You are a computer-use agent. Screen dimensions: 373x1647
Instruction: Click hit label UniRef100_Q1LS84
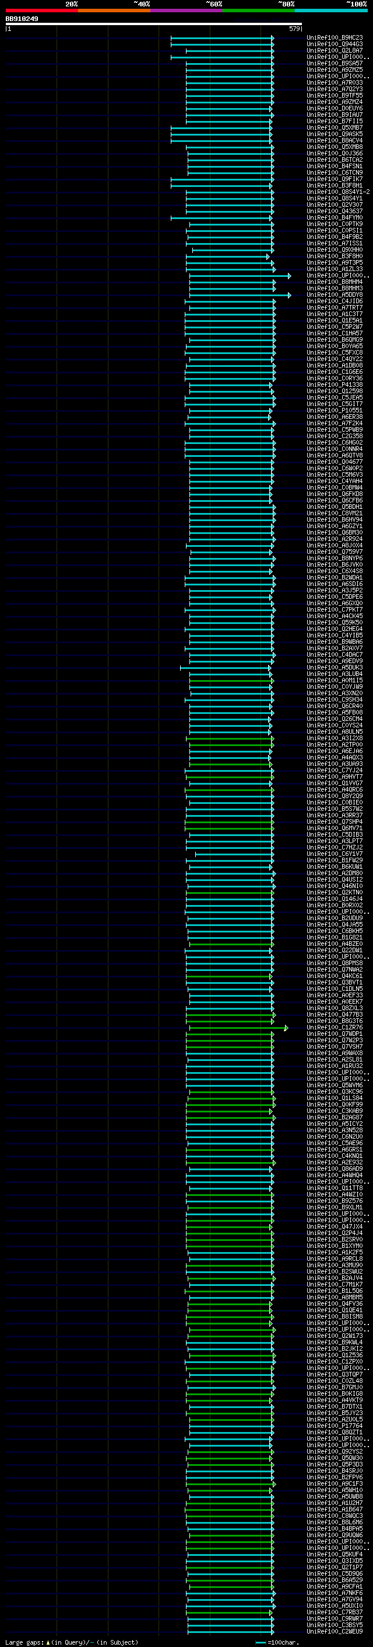click(334, 1098)
